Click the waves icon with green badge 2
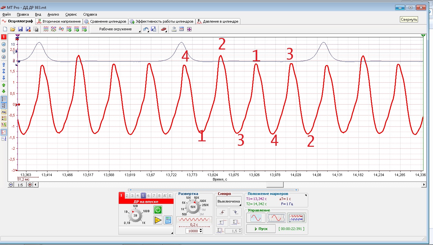This screenshot has width=433, height=245. [x=84, y=29]
